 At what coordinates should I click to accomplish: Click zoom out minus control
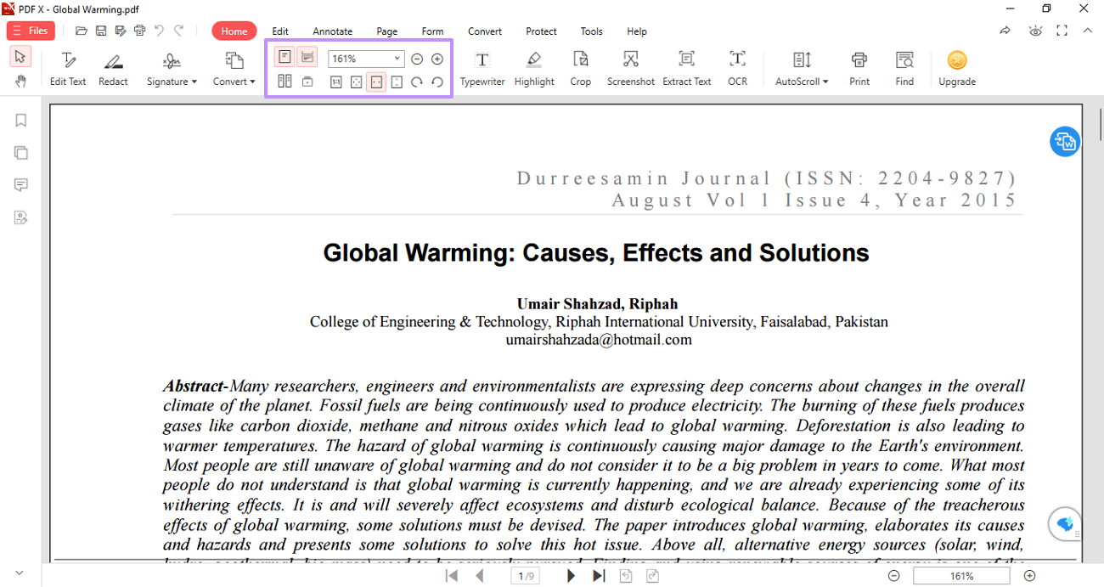416,59
